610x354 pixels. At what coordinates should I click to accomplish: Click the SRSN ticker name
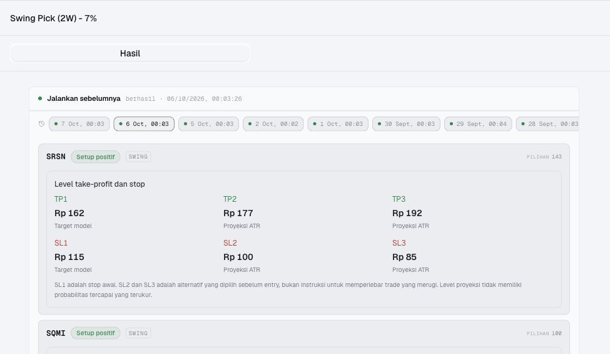(56, 157)
